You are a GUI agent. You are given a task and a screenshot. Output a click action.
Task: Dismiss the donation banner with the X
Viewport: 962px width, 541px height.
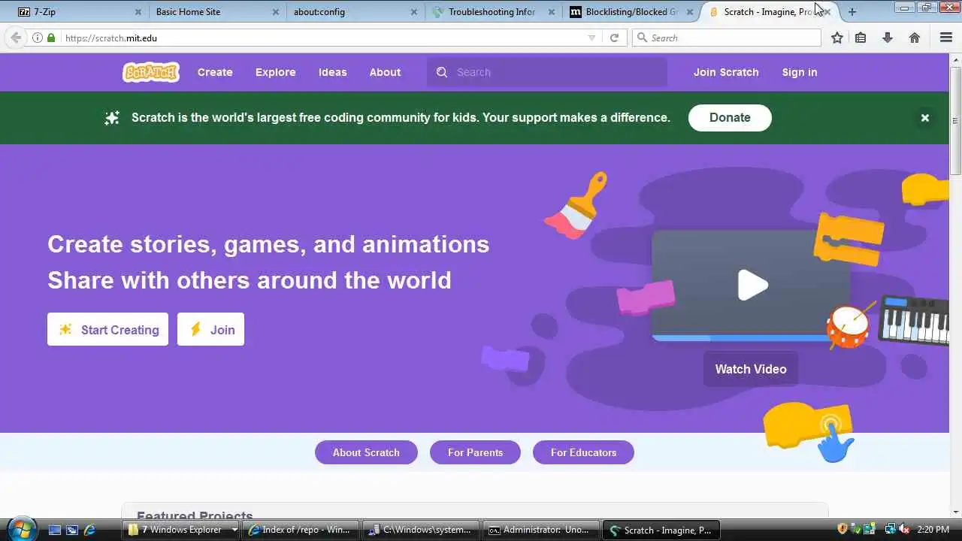(925, 117)
